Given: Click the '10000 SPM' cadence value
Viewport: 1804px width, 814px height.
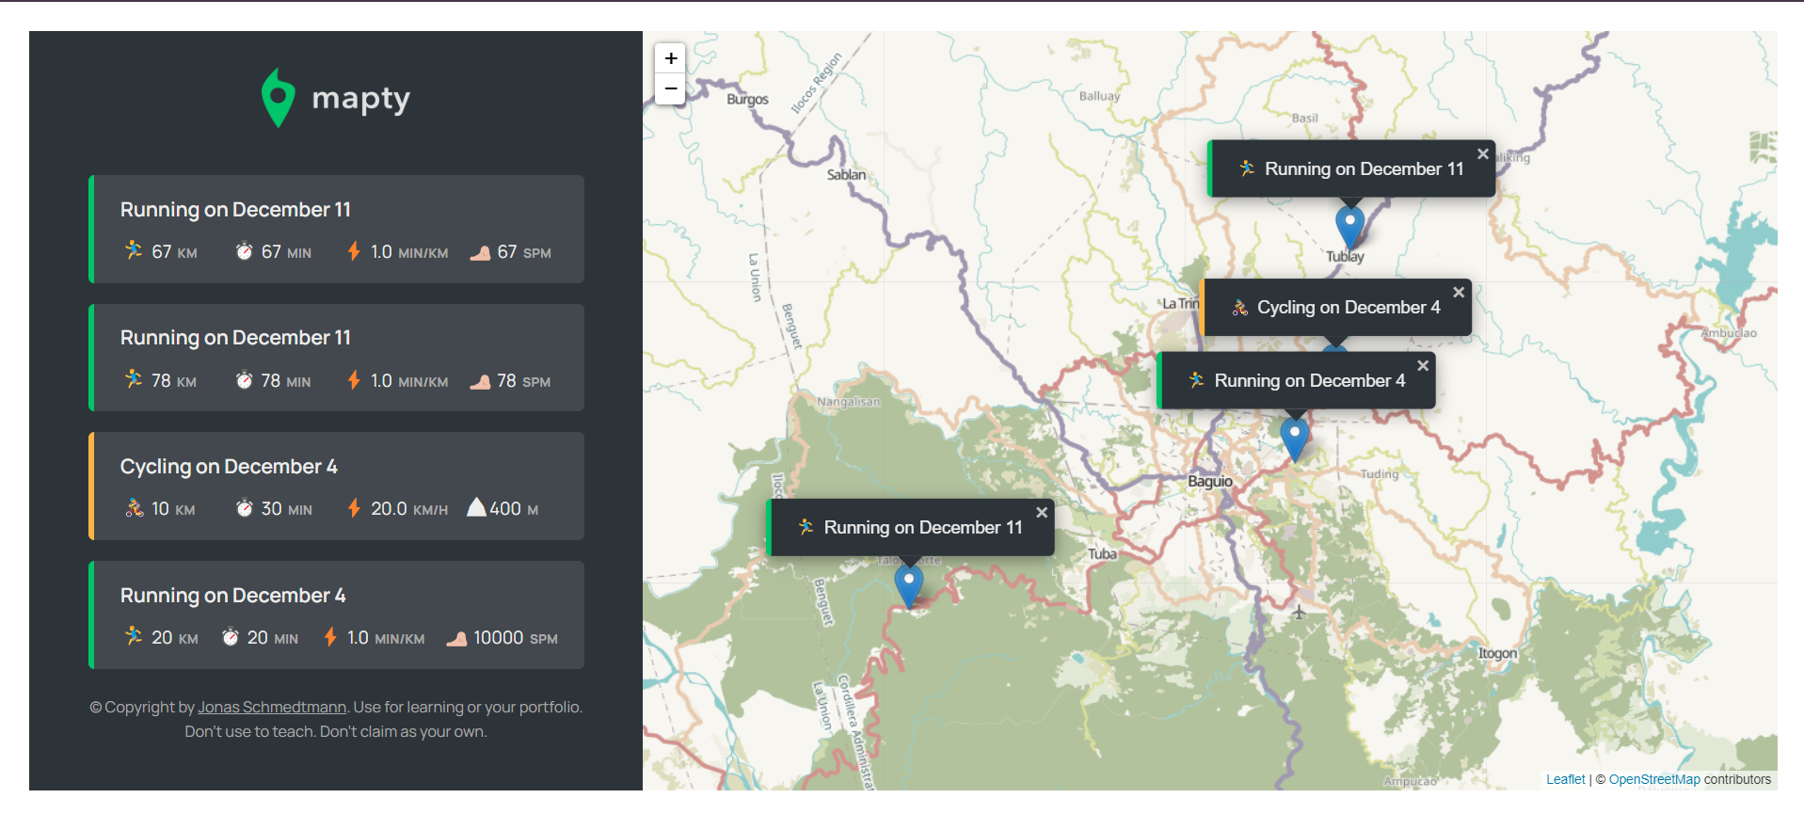Looking at the screenshot, I should tap(516, 637).
